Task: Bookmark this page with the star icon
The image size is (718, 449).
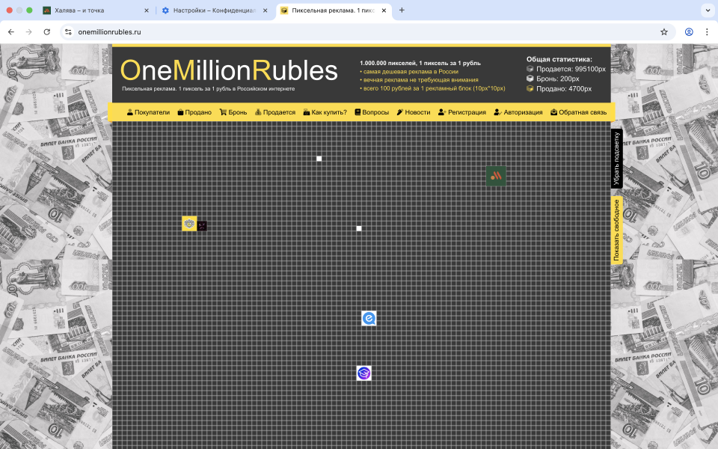Action: click(664, 32)
